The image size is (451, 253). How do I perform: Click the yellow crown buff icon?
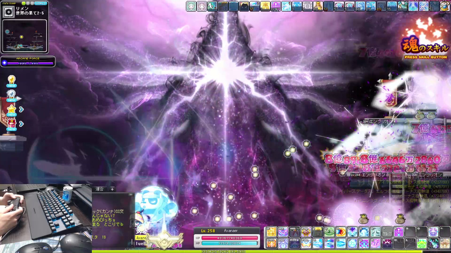coord(265,6)
